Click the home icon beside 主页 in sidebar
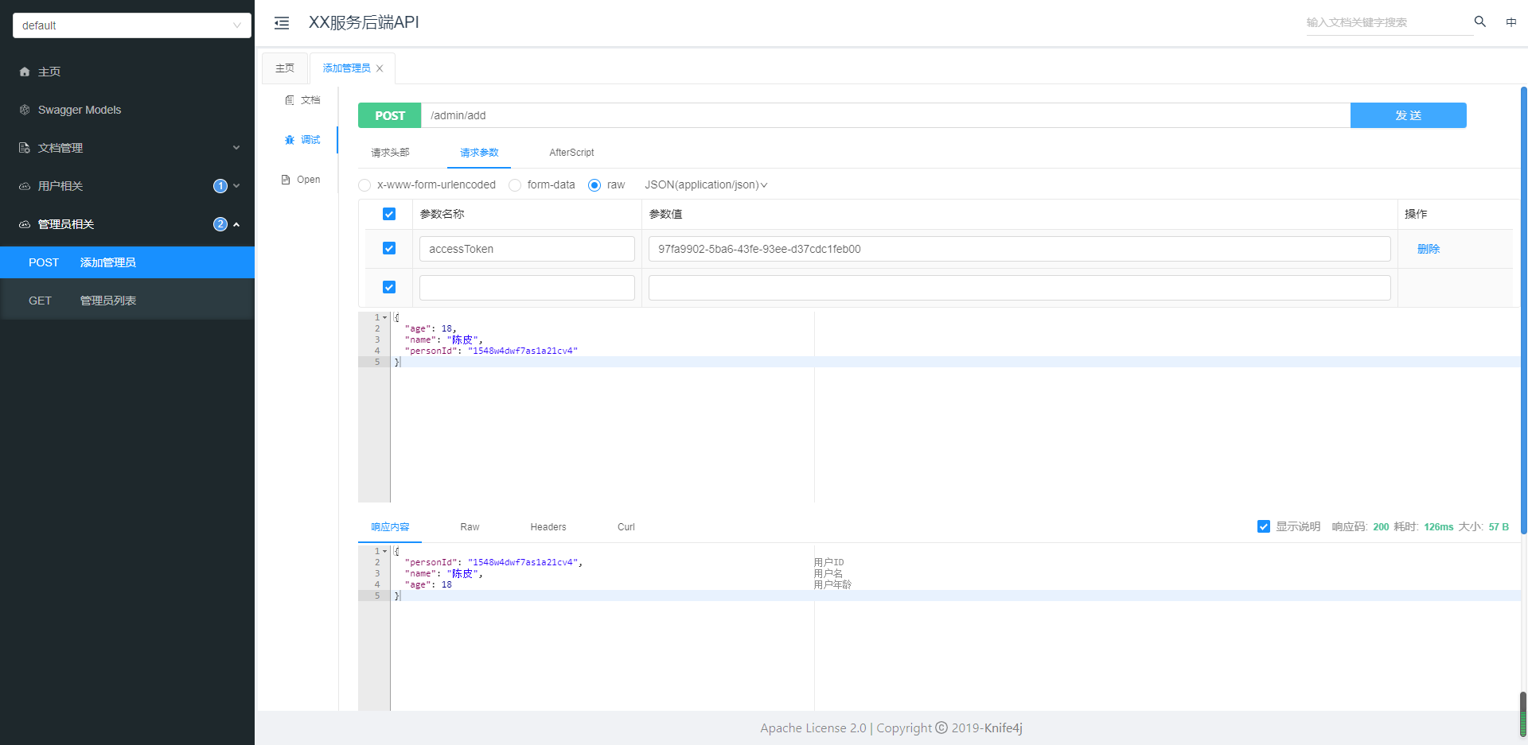 25,72
